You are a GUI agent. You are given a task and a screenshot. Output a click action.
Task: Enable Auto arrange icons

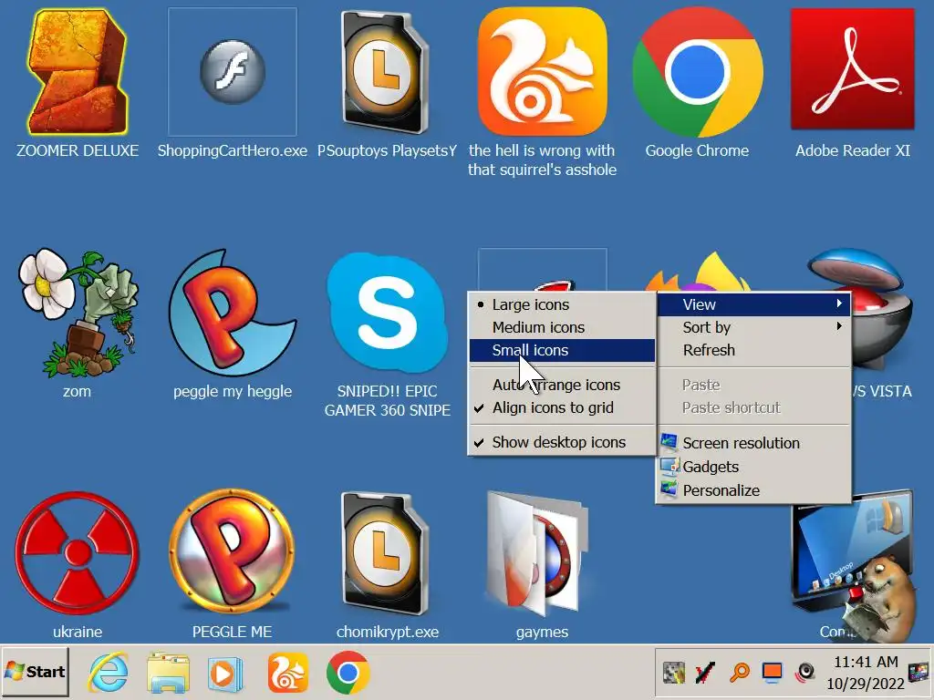pyautogui.click(x=562, y=385)
